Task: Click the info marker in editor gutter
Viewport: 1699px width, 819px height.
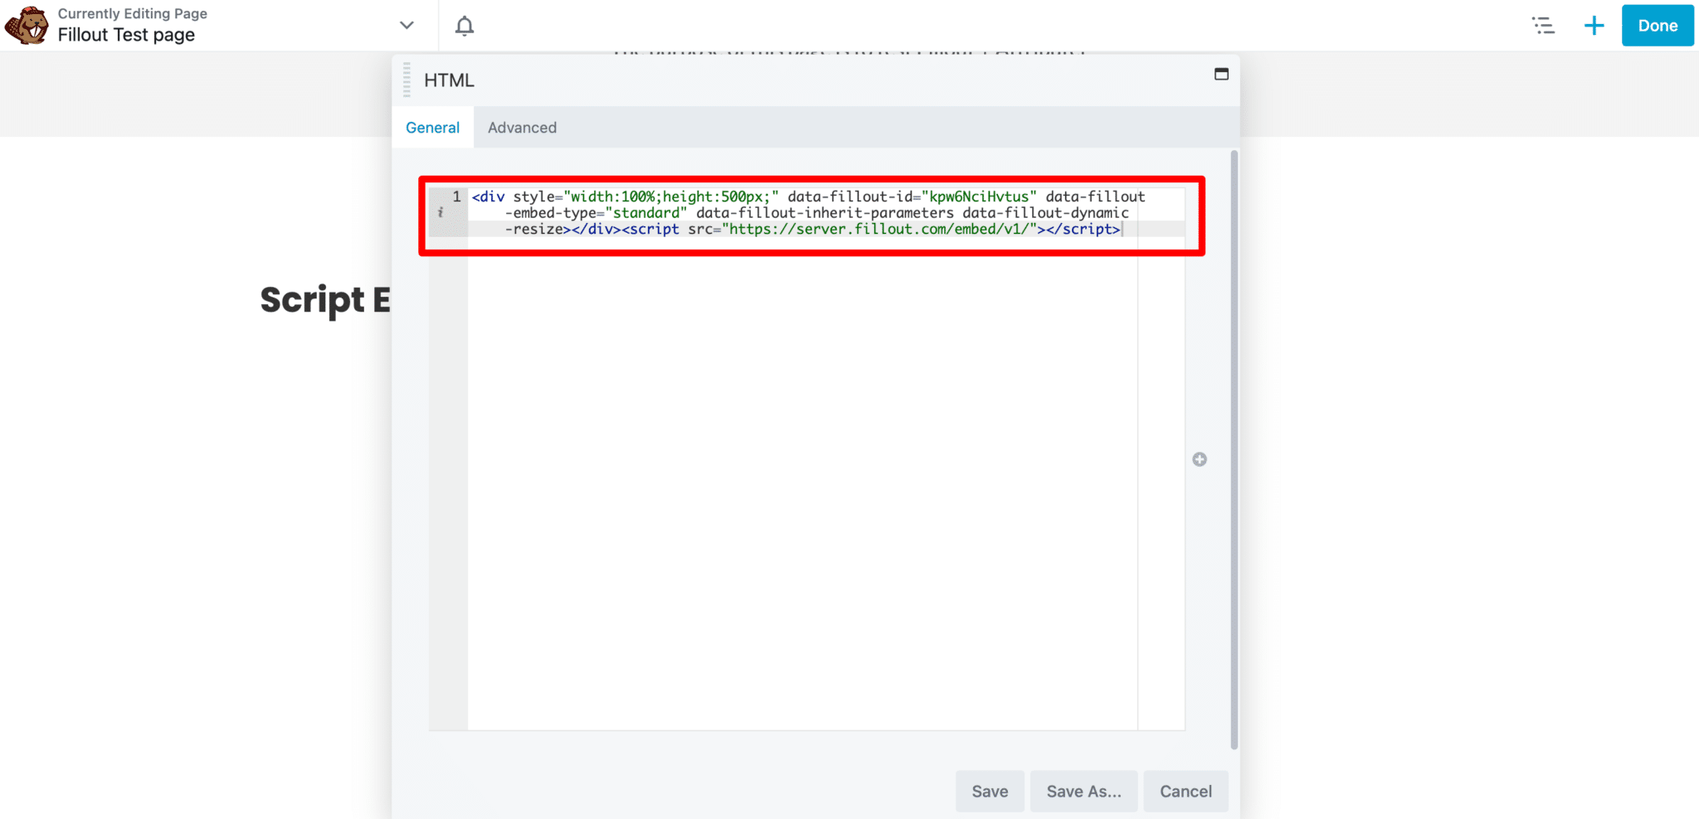Action: pos(441,213)
